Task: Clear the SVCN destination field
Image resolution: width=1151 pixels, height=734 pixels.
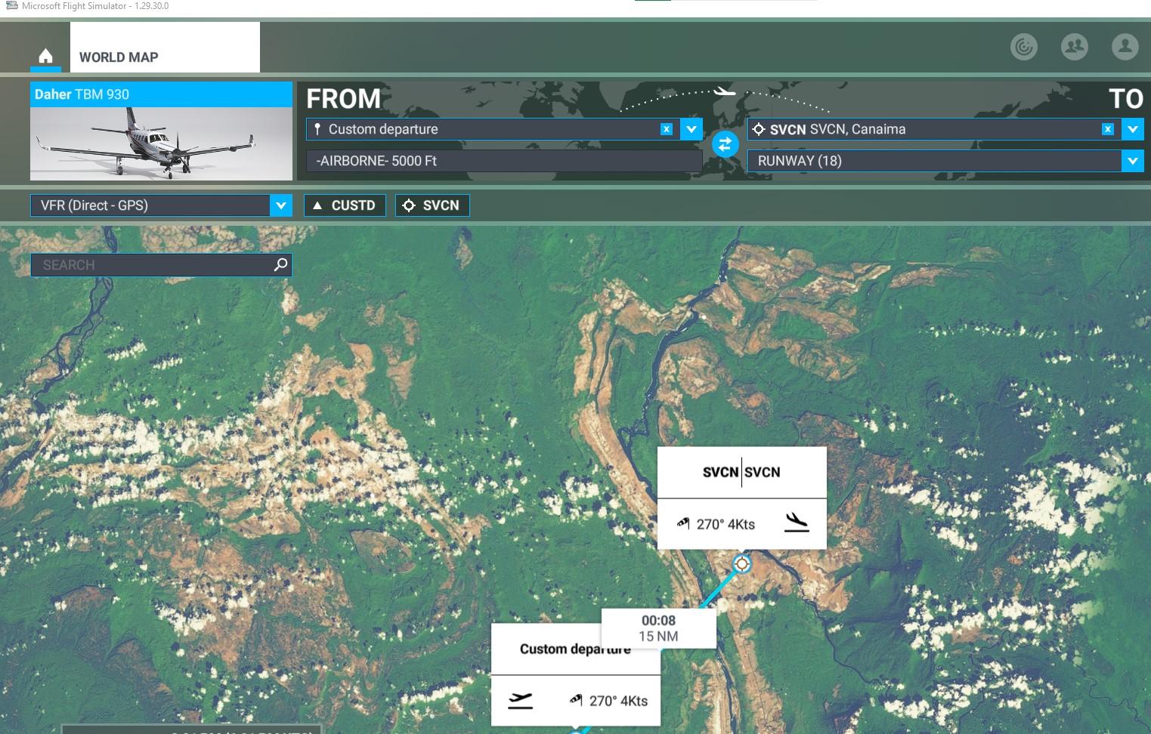Action: (1107, 129)
